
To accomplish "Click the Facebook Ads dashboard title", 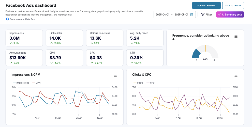I will click(31, 5).
